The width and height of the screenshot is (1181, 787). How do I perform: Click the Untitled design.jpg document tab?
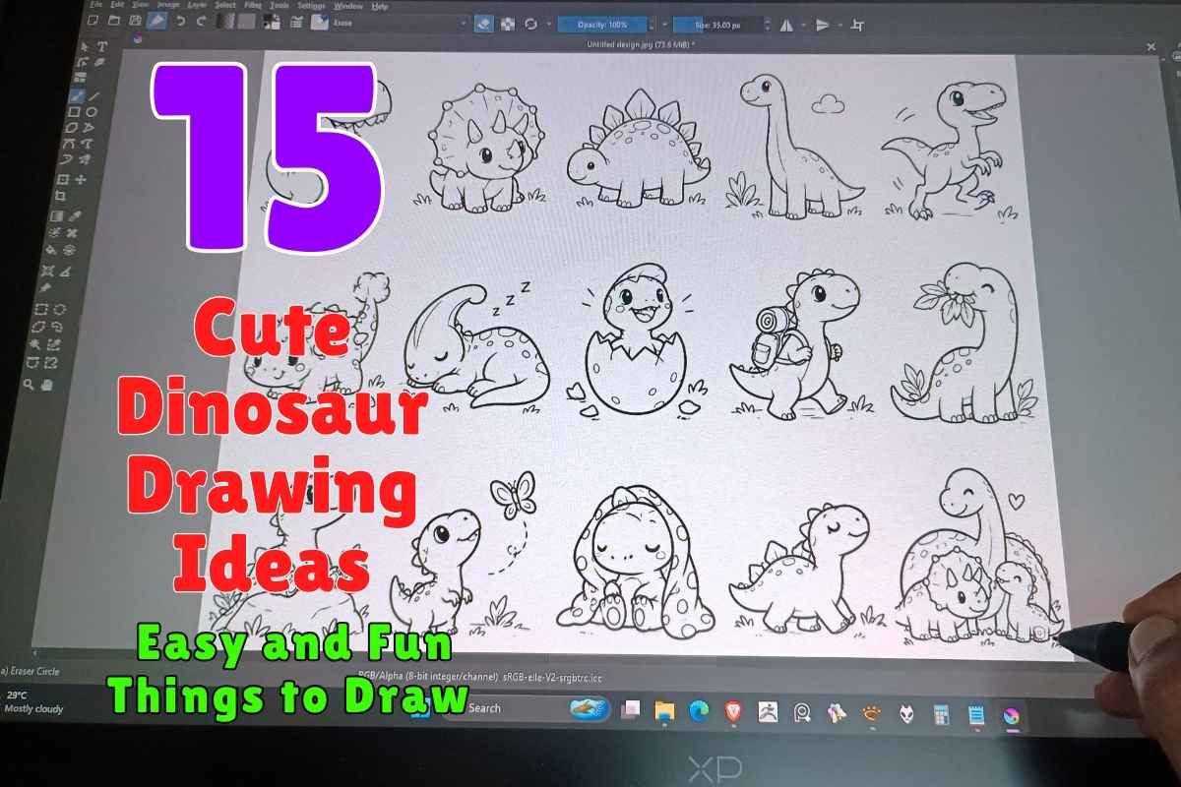[641, 44]
